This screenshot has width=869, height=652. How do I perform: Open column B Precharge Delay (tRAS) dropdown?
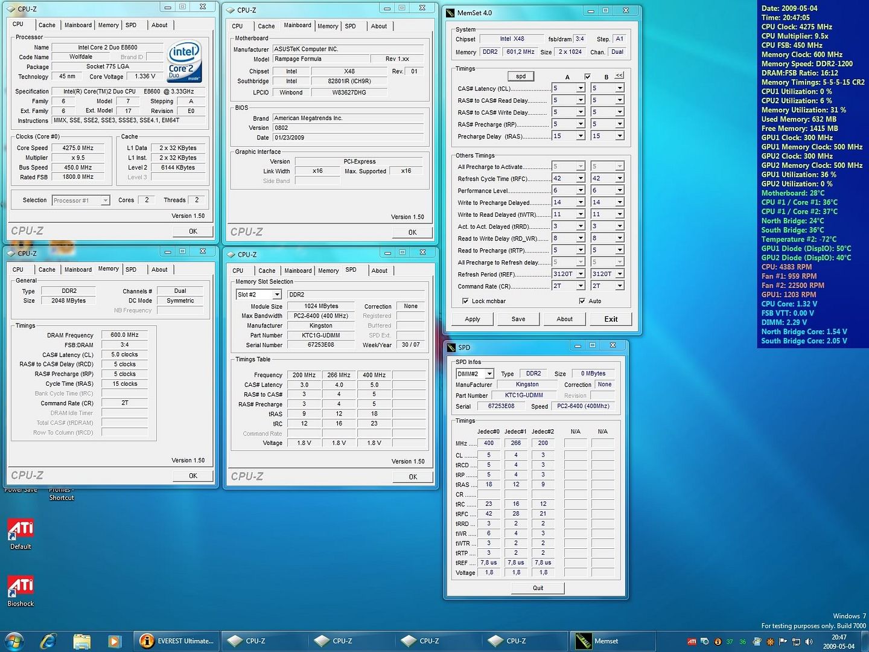[x=619, y=136]
